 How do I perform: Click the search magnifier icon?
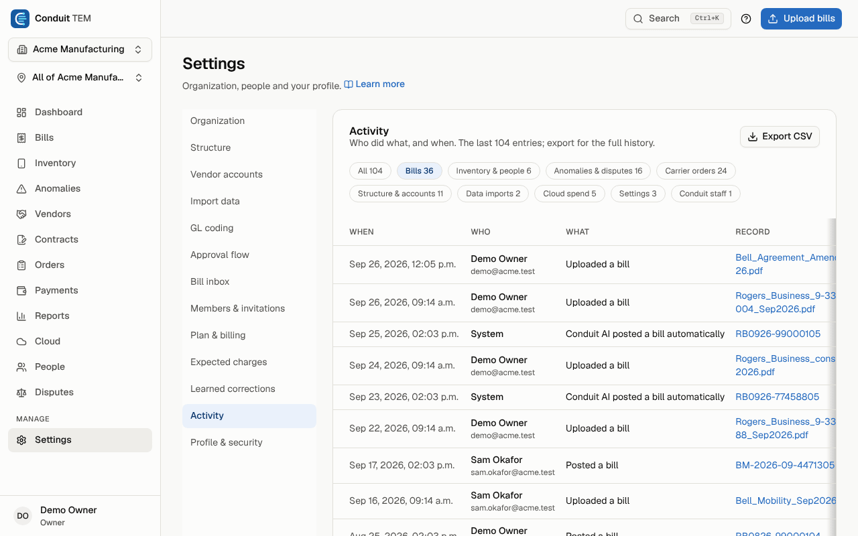638,19
